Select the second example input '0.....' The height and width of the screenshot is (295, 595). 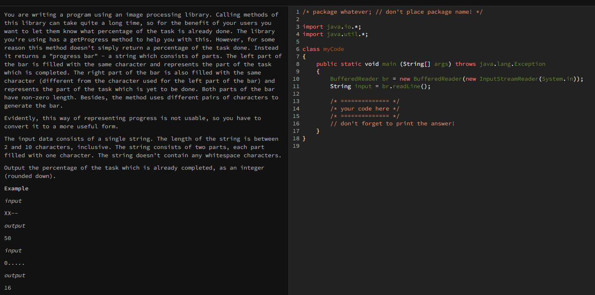pyautogui.click(x=14, y=263)
